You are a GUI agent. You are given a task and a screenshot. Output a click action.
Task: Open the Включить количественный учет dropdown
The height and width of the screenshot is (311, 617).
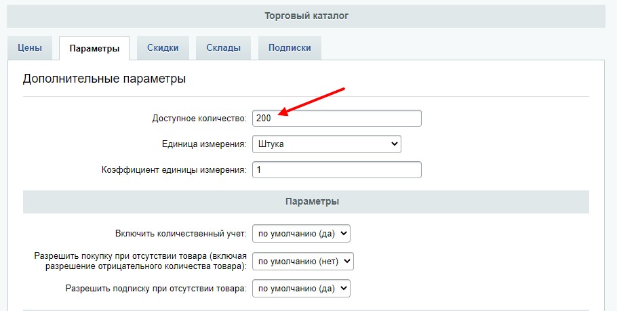pyautogui.click(x=301, y=234)
